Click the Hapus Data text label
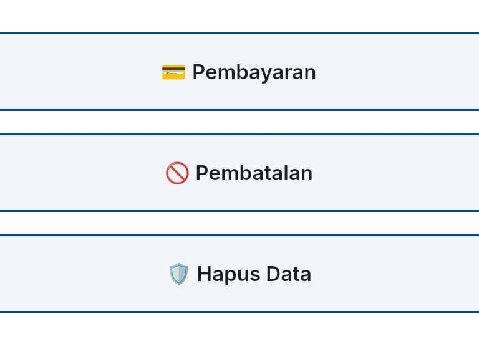 pos(254,274)
